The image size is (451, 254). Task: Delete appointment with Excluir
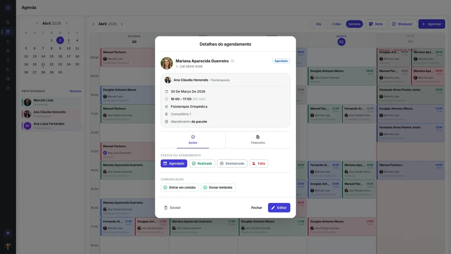(173, 208)
